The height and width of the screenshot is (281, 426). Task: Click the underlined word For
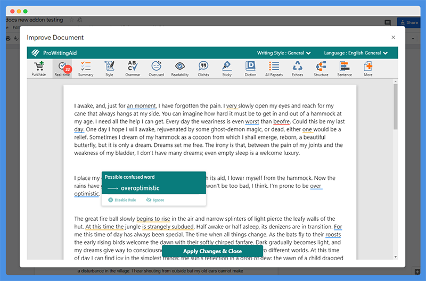pyautogui.click(x=338, y=226)
